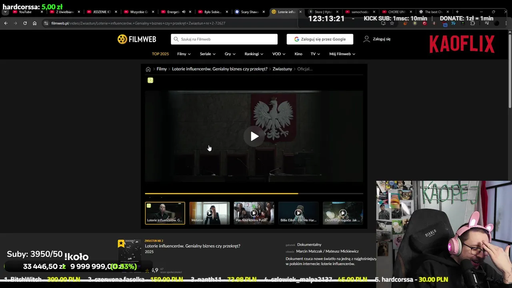512x288 pixels.
Task: Open the browser three-dot menu
Action: pyautogui.click(x=506, y=23)
